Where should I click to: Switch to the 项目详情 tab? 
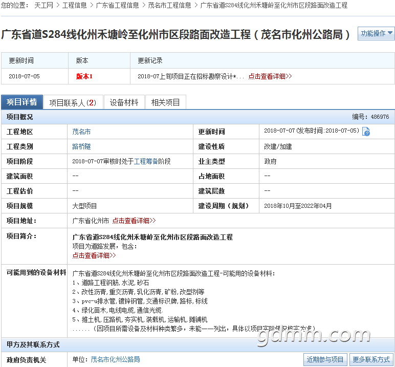tap(22, 102)
